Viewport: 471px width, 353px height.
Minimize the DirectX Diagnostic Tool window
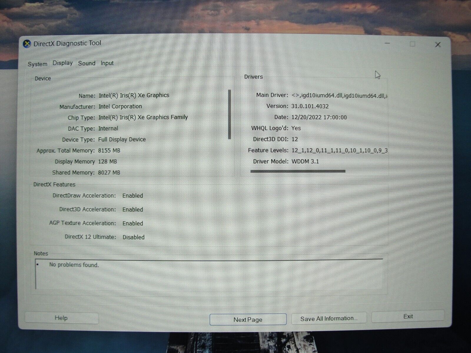pyautogui.click(x=387, y=44)
